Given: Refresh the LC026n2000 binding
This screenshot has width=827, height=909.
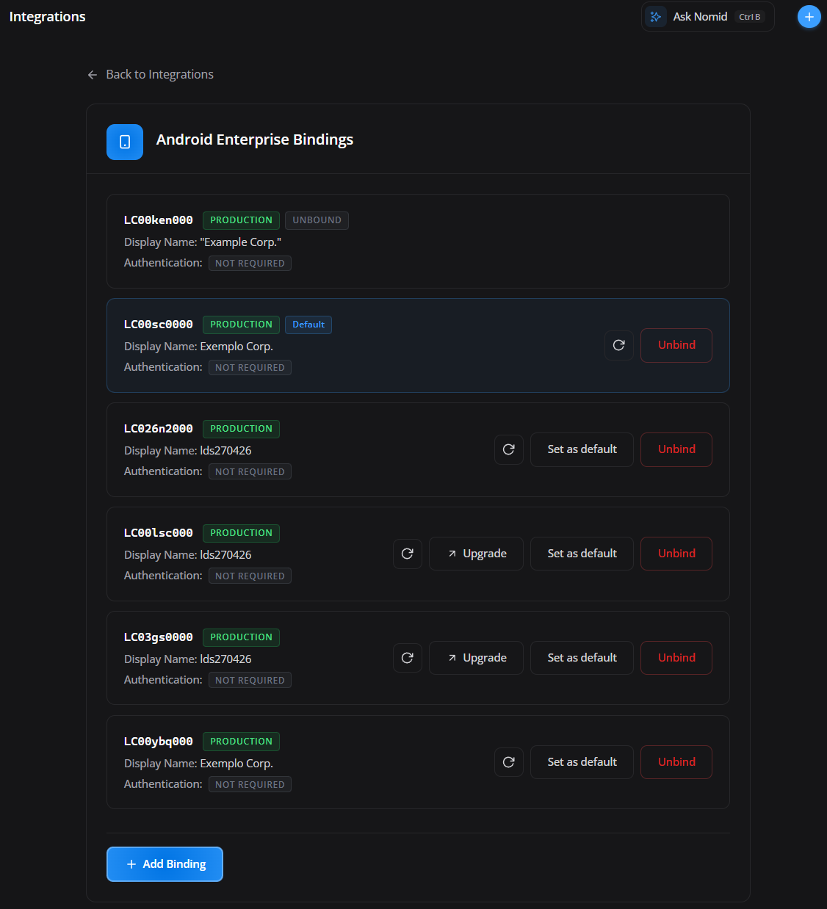Looking at the screenshot, I should [x=509, y=449].
